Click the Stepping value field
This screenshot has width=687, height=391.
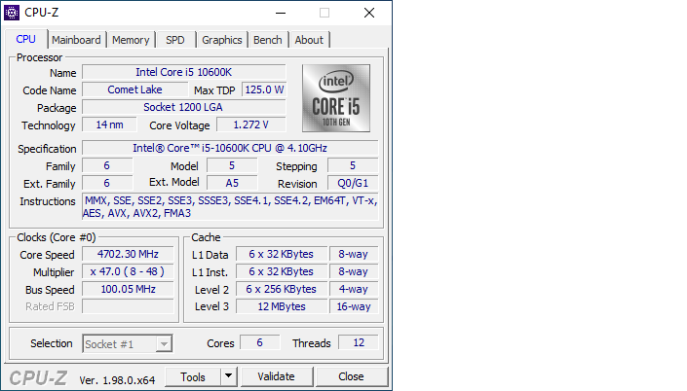click(353, 165)
